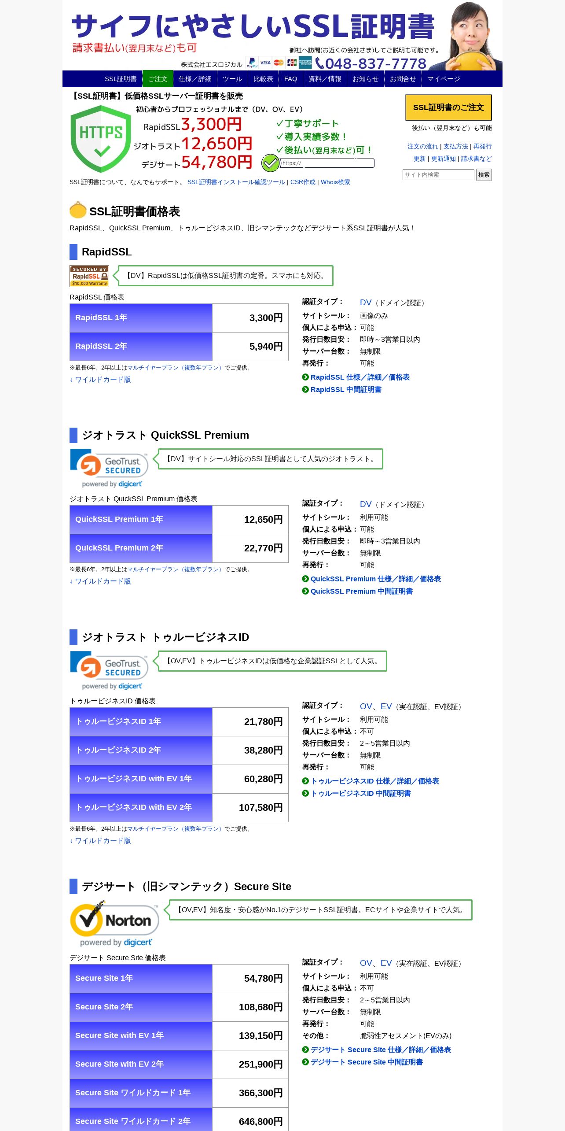The image size is (565, 1131).
Task: Click the yellow SSL証明書のご注文 button
Action: [448, 107]
